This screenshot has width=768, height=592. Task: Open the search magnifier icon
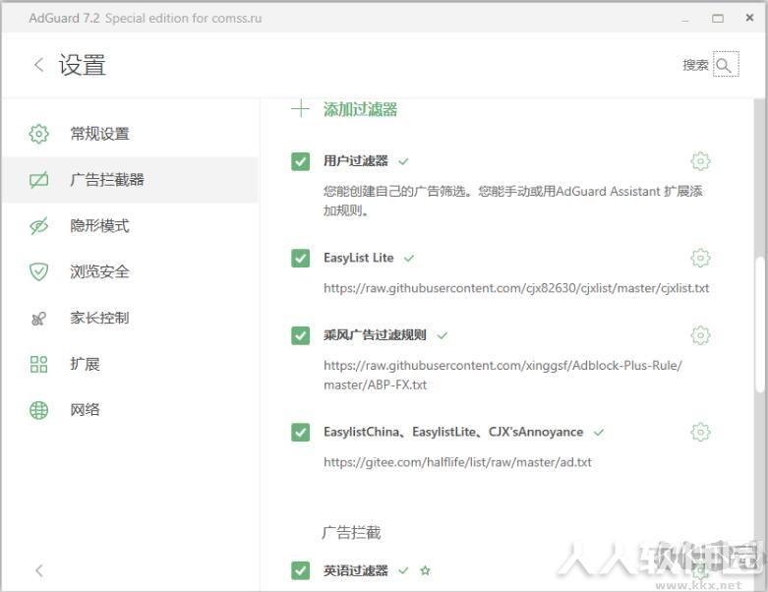click(x=726, y=65)
